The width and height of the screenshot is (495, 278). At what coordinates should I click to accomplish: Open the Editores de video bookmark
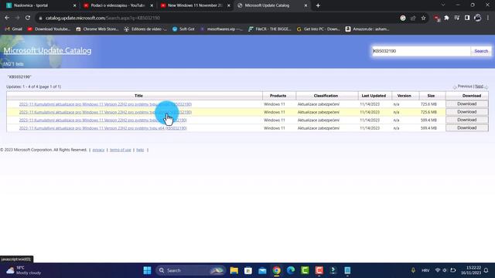point(145,29)
